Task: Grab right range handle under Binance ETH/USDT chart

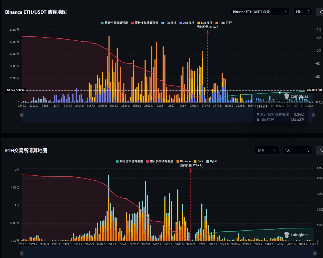Action: (313, 115)
